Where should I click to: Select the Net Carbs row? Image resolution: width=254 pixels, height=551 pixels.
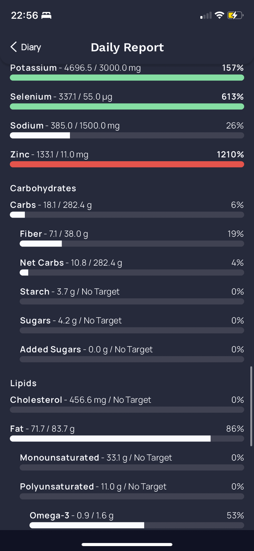click(132, 267)
